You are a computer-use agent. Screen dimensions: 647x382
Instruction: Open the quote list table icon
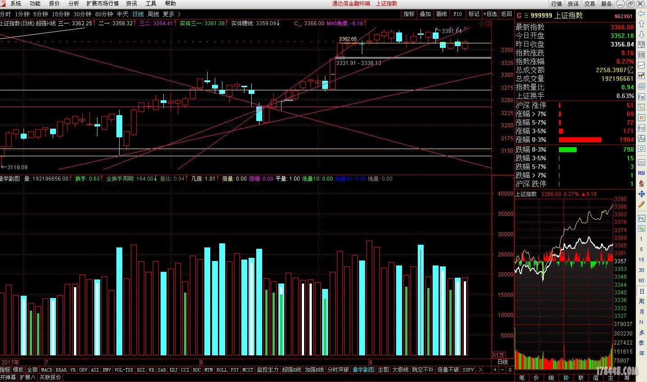pos(641,45)
